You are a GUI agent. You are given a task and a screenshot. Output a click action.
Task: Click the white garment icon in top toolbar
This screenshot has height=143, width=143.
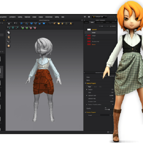pyautogui.click(x=9, y=23)
